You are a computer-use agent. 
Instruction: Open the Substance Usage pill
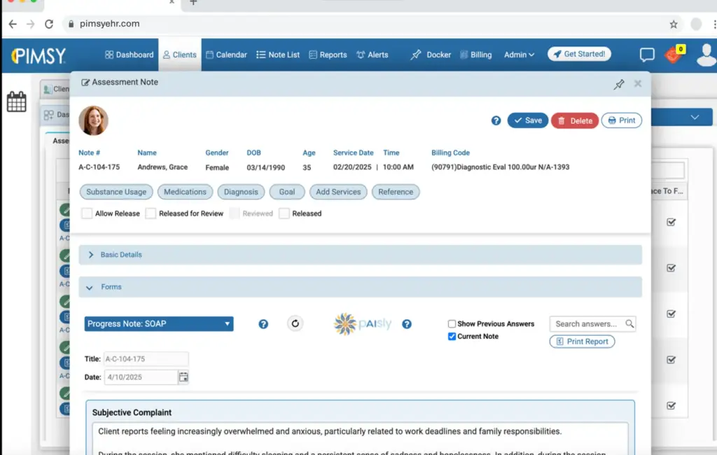coord(116,192)
